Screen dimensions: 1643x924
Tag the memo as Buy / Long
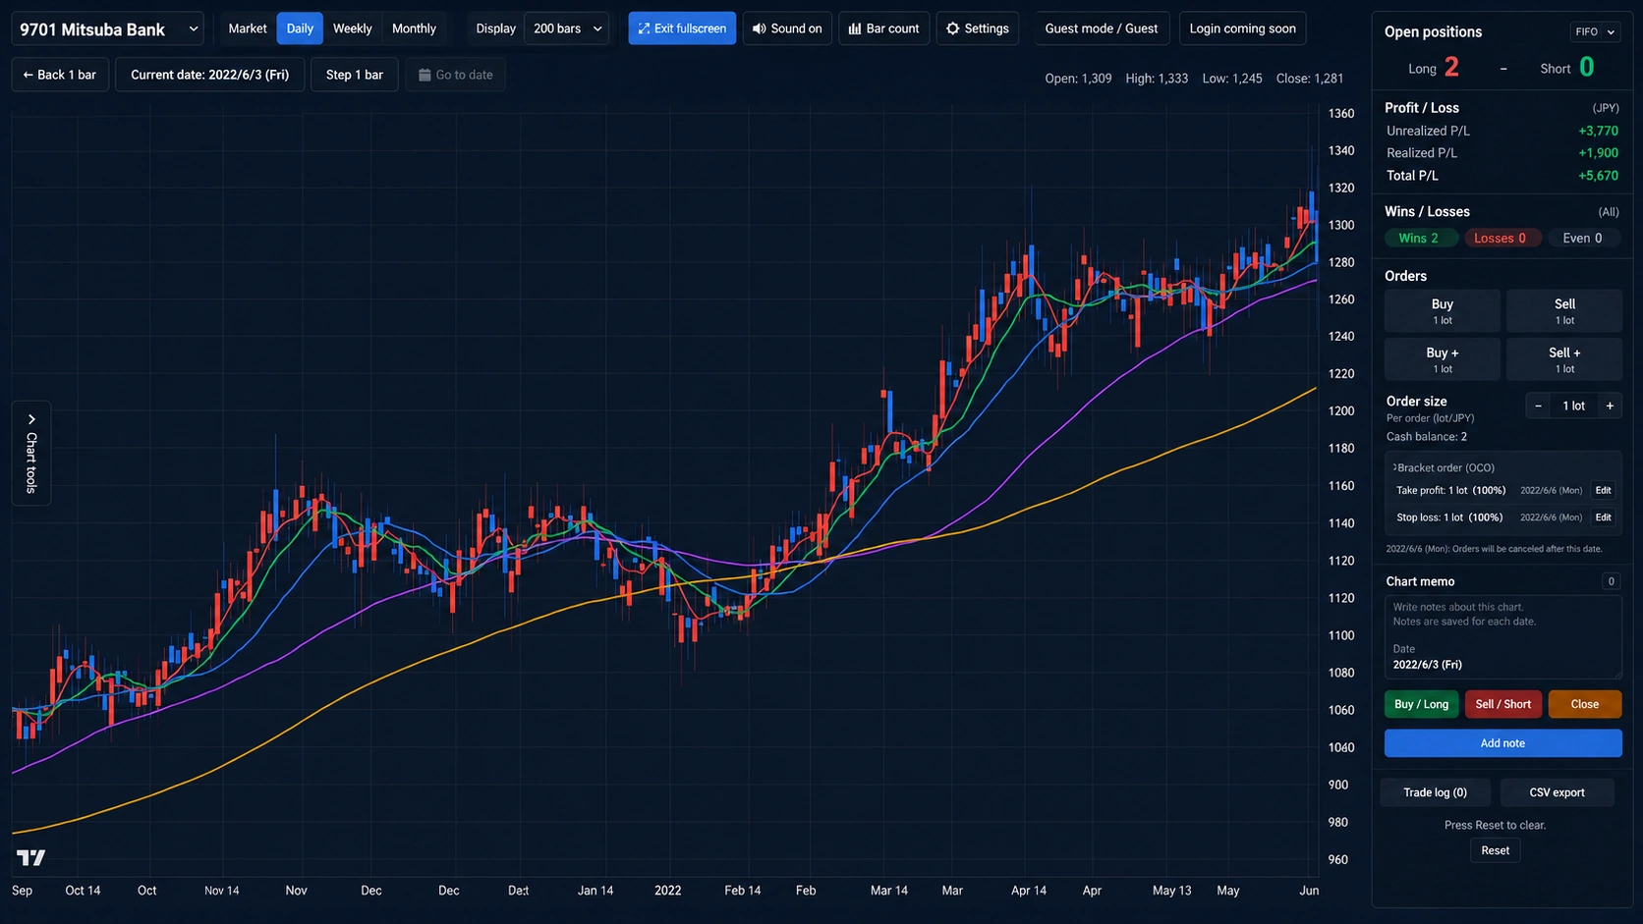[x=1421, y=704]
